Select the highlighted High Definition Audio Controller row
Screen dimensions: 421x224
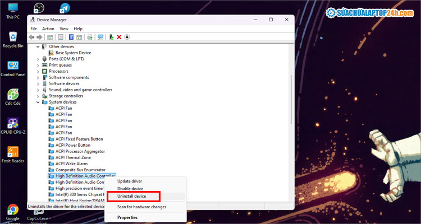[x=82, y=176]
